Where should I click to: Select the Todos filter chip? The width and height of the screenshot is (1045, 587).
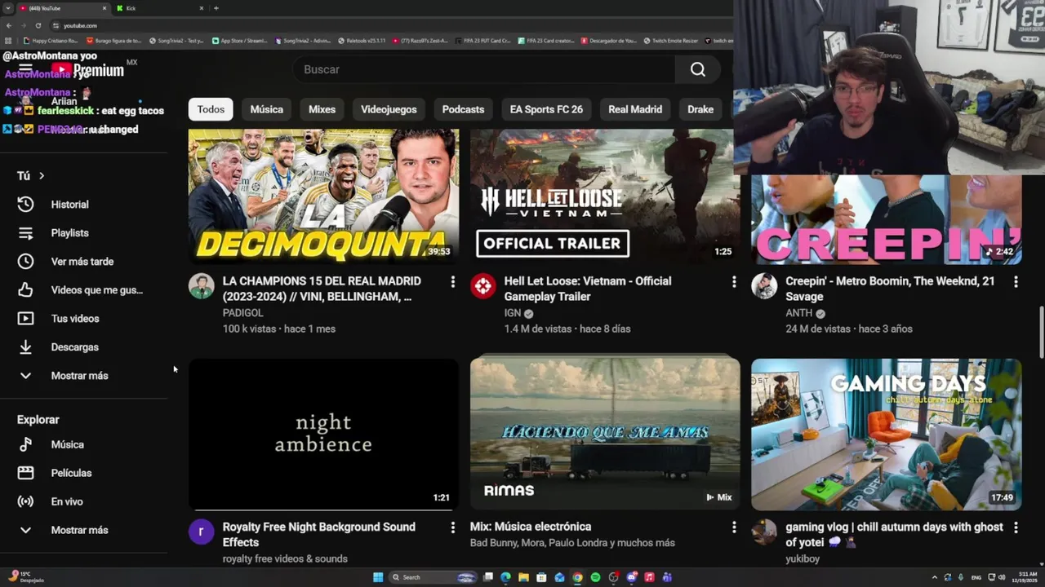(x=211, y=109)
